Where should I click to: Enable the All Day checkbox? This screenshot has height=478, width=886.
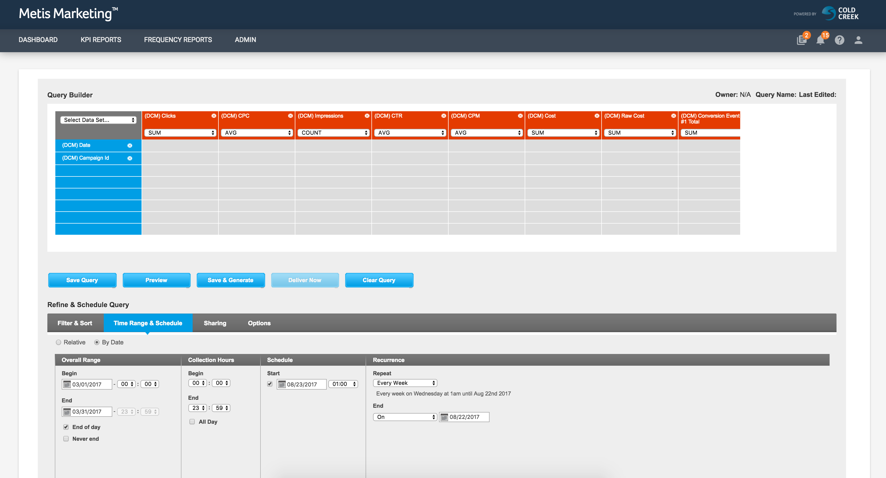[x=192, y=422]
